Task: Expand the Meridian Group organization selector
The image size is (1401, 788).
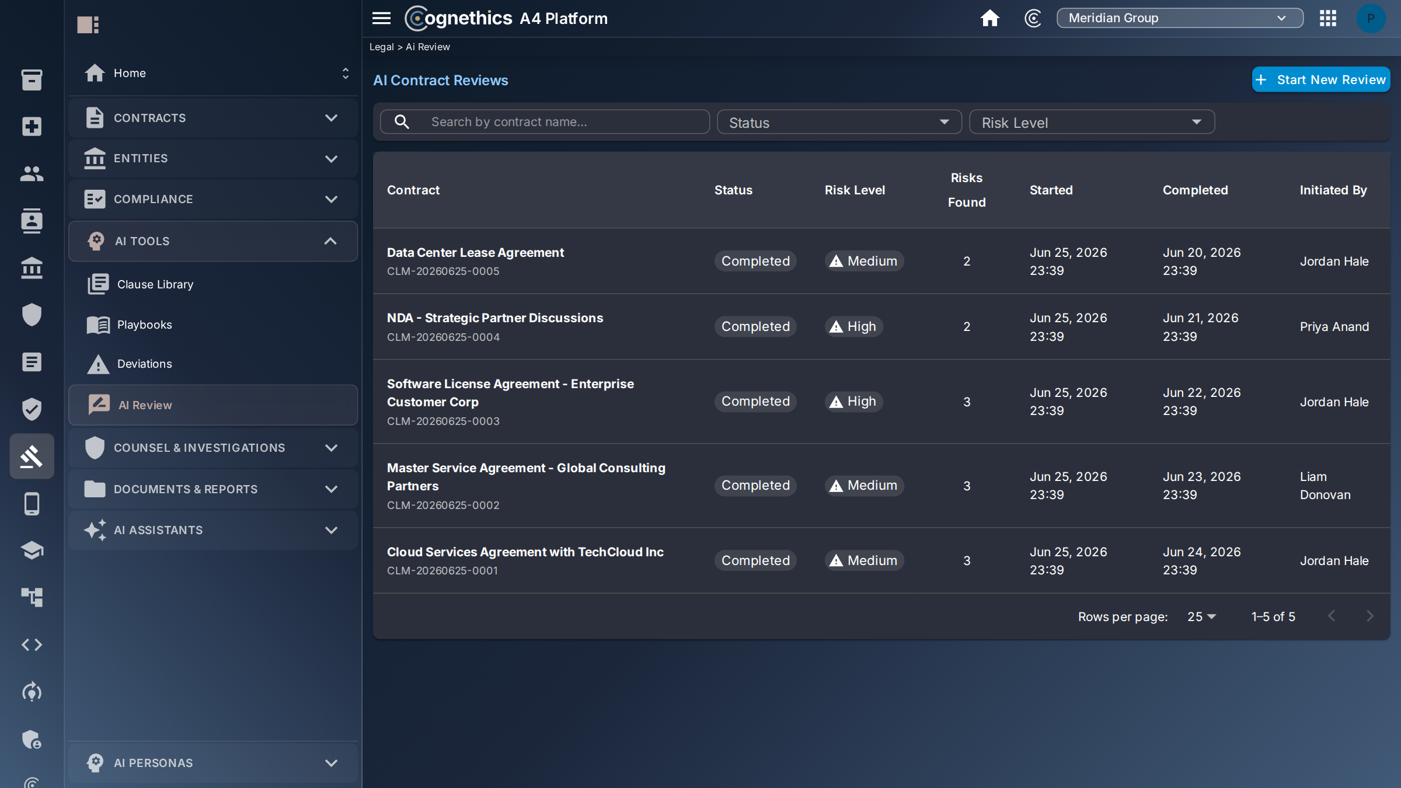Action: click(1180, 18)
